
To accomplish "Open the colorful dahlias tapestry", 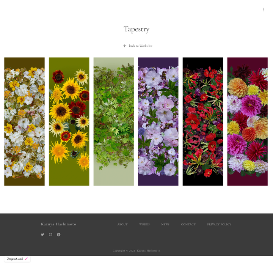I will coord(247,121).
